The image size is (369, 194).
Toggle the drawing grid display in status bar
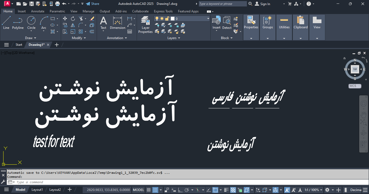[x=149, y=190]
